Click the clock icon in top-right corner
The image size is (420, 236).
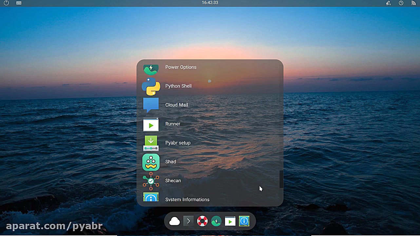tap(401, 3)
